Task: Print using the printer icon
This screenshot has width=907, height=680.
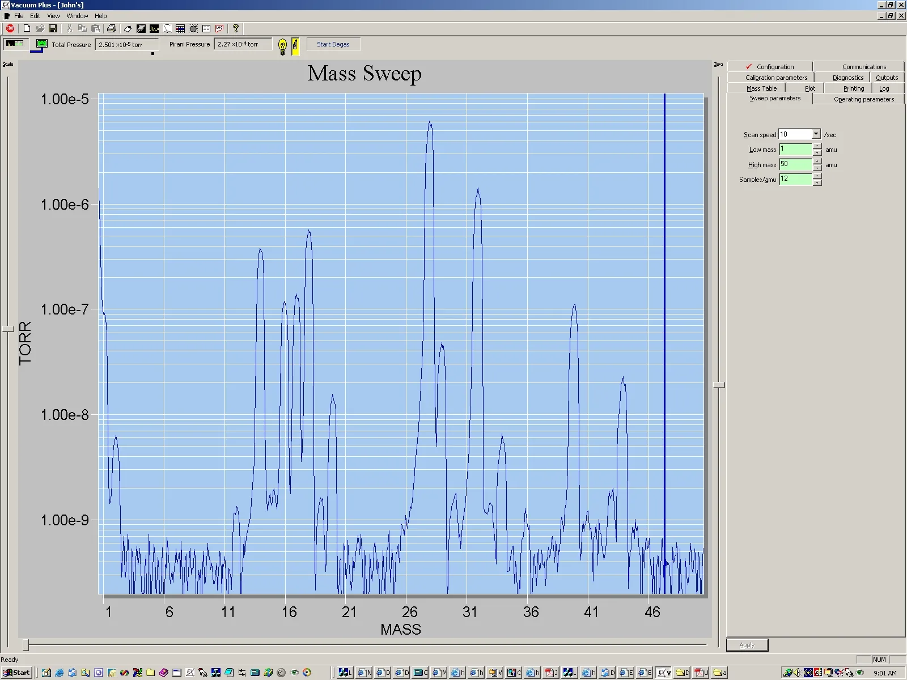Action: tap(112, 28)
